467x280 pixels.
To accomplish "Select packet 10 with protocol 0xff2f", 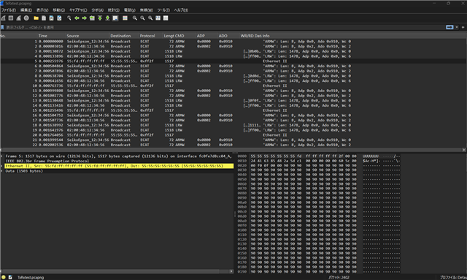I will tap(233, 86).
